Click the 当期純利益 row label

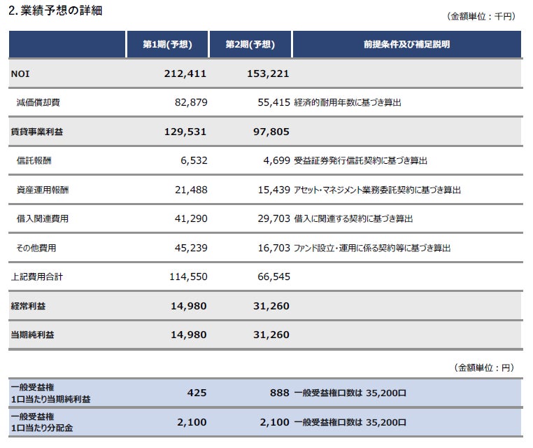tap(32, 335)
